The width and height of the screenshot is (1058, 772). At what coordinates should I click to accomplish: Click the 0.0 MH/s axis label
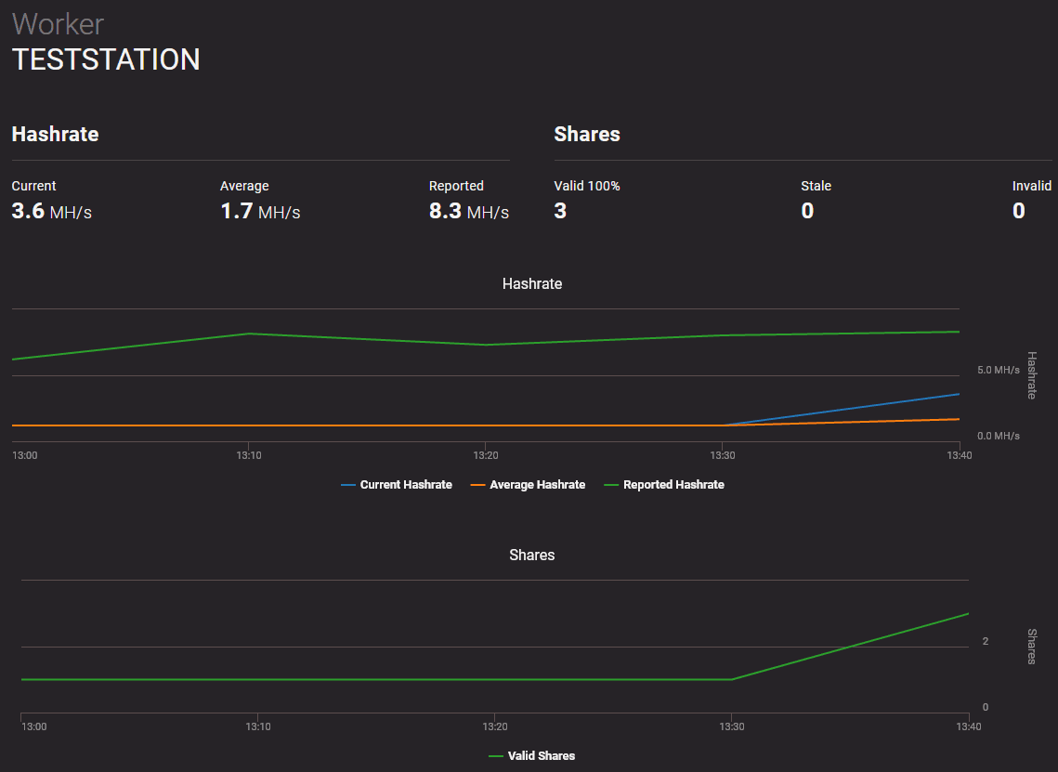tap(998, 436)
